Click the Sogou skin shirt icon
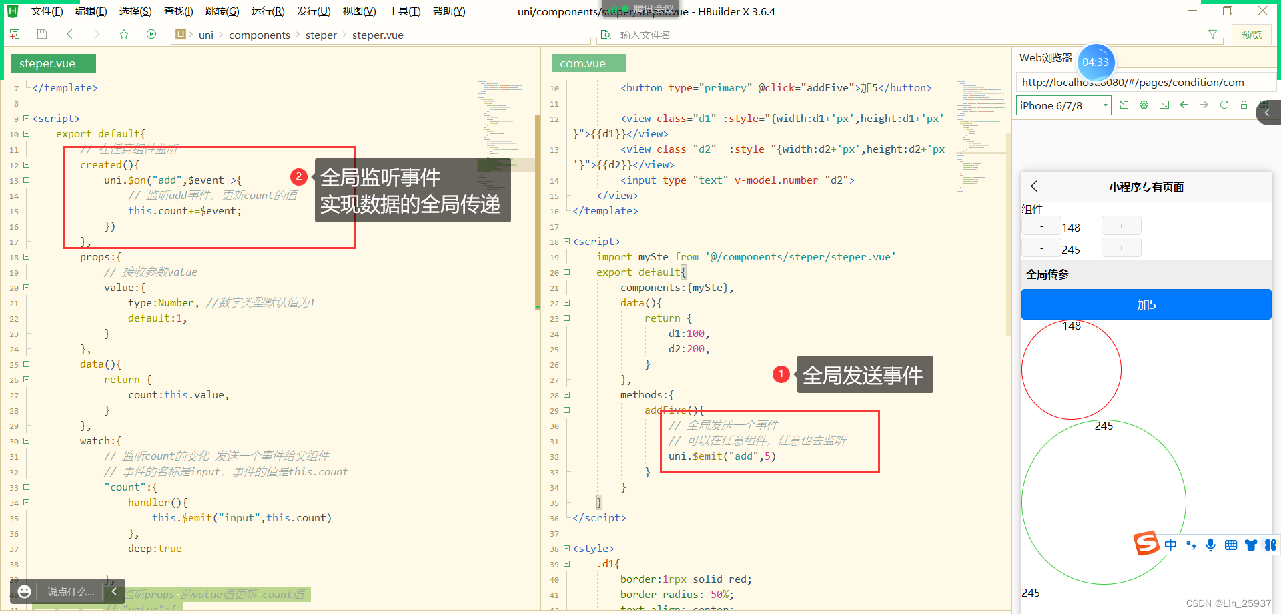 coord(1251,545)
